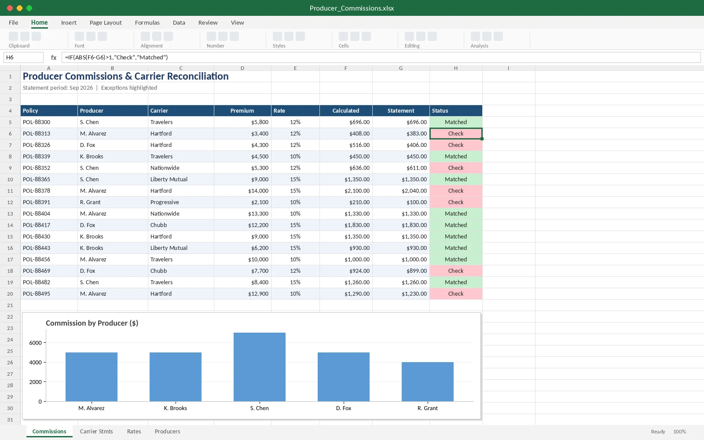Open the Review tab

pos(208,22)
